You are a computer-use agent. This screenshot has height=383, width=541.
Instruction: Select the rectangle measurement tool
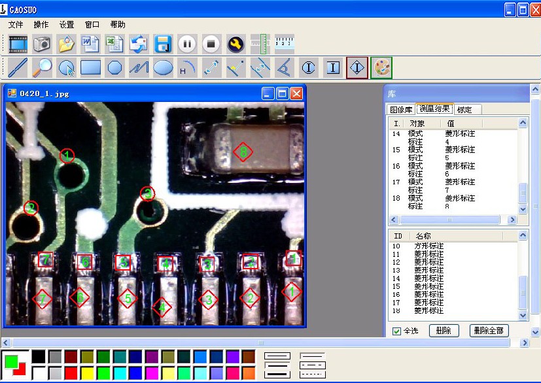[90, 67]
